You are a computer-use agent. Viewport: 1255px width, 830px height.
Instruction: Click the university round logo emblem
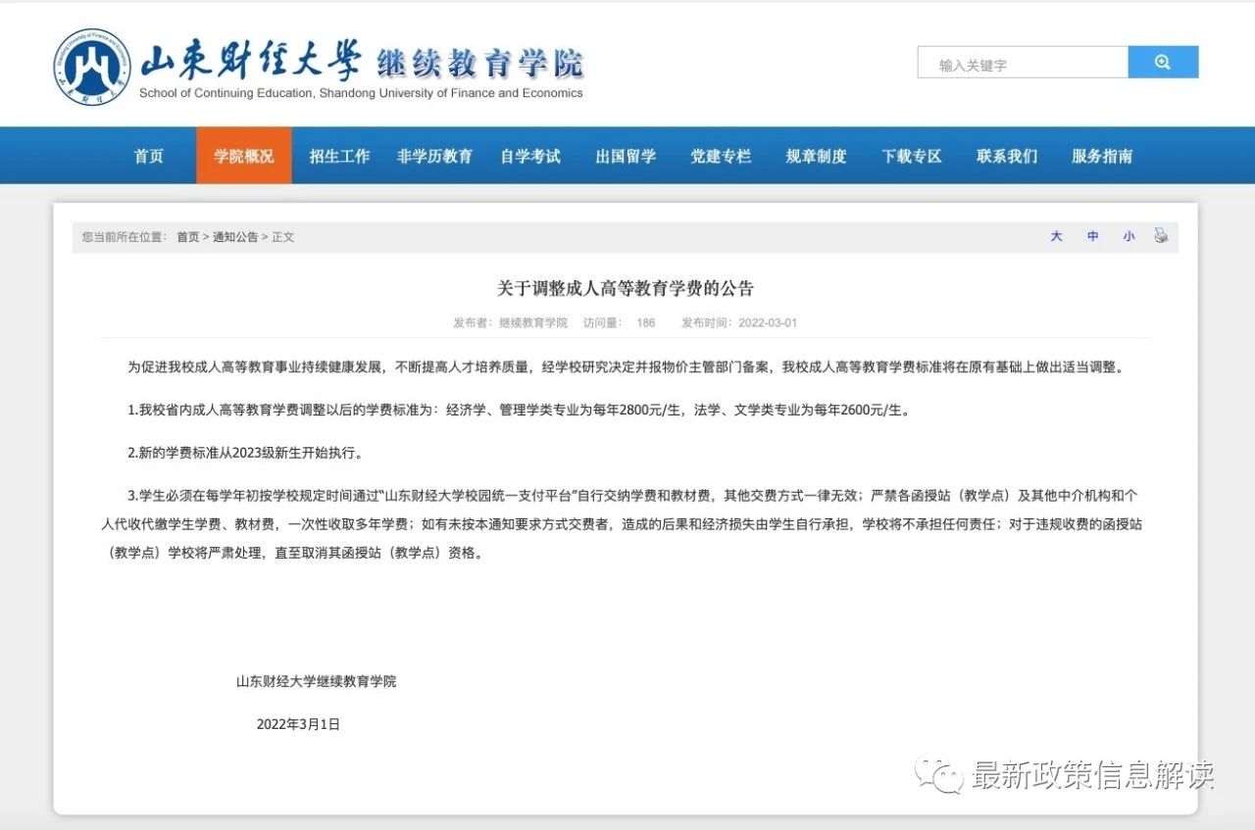pos(92,67)
